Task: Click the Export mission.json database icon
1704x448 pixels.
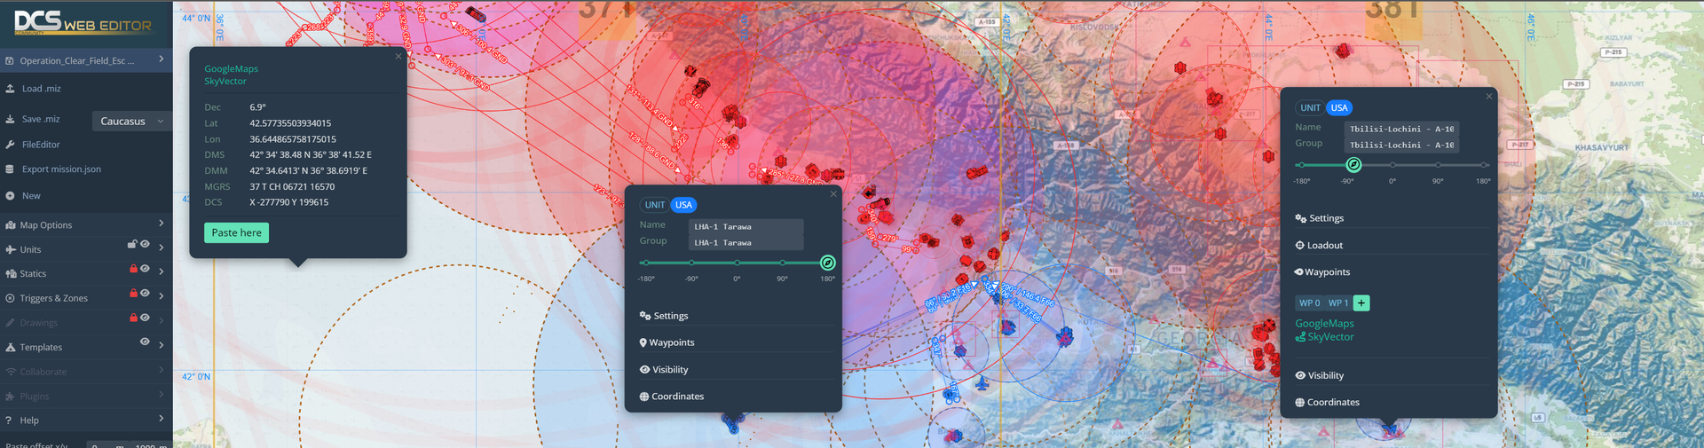Action: 10,169
